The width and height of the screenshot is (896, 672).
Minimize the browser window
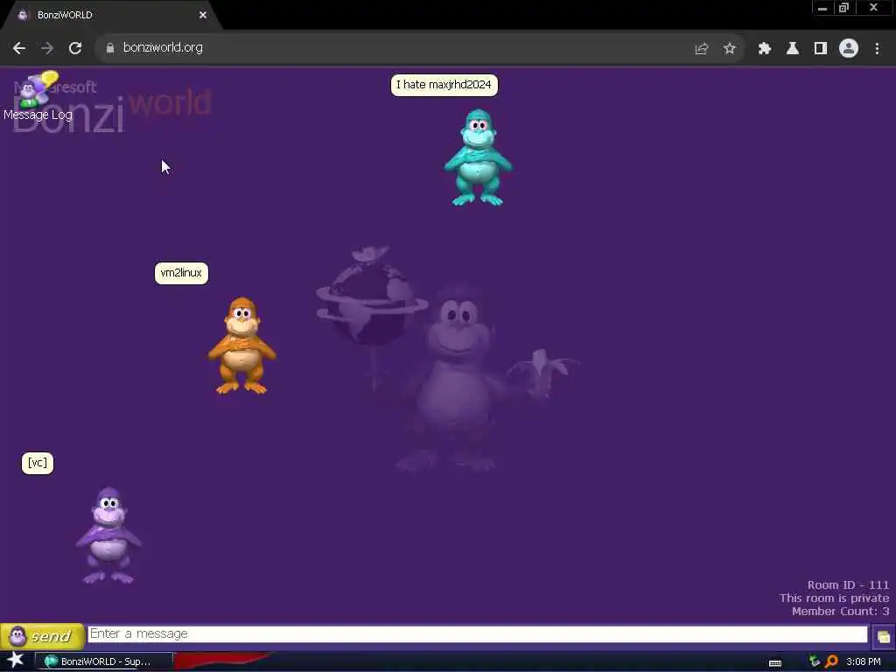[x=822, y=8]
